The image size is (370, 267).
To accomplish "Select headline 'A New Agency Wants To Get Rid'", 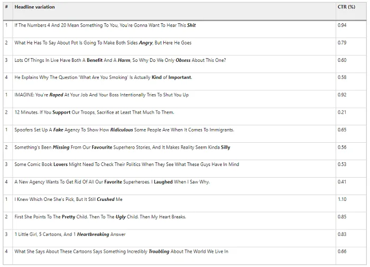I will click(112, 182).
